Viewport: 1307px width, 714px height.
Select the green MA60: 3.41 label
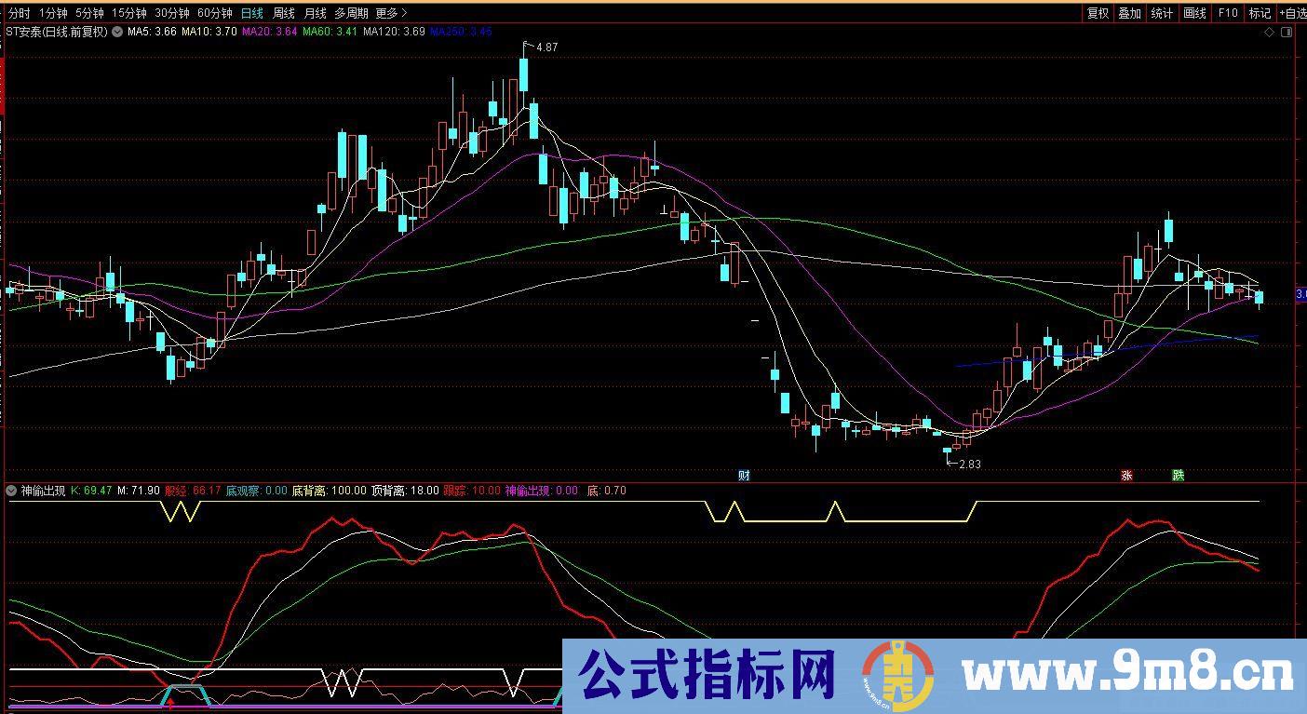330,32
